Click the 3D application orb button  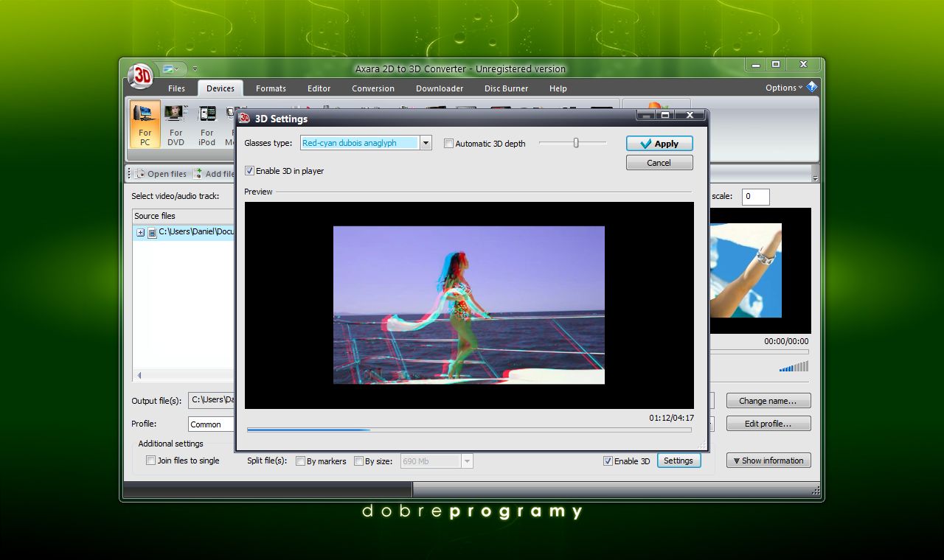[x=140, y=74]
